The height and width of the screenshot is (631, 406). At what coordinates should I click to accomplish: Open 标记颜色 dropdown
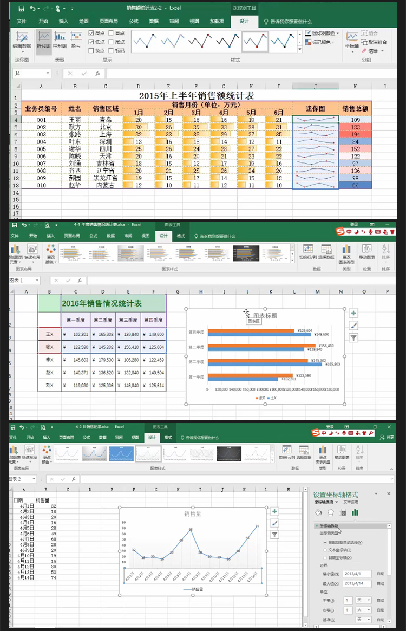pos(319,42)
